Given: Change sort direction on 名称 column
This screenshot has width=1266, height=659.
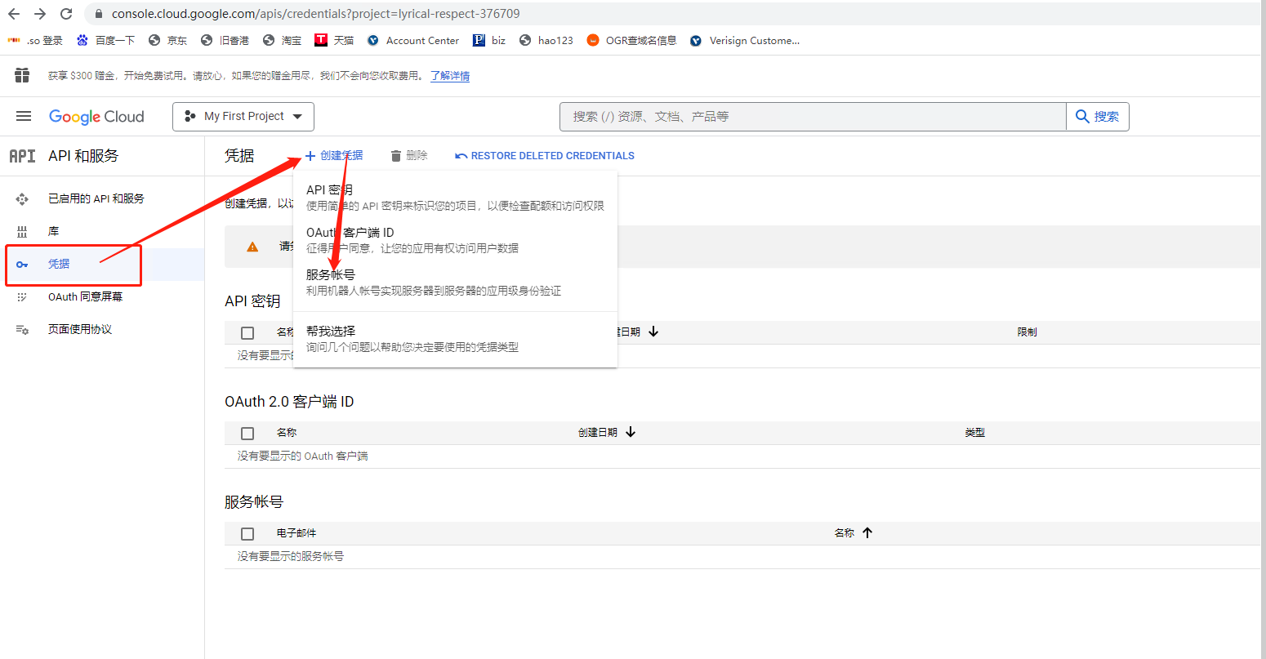Looking at the screenshot, I should [x=854, y=532].
